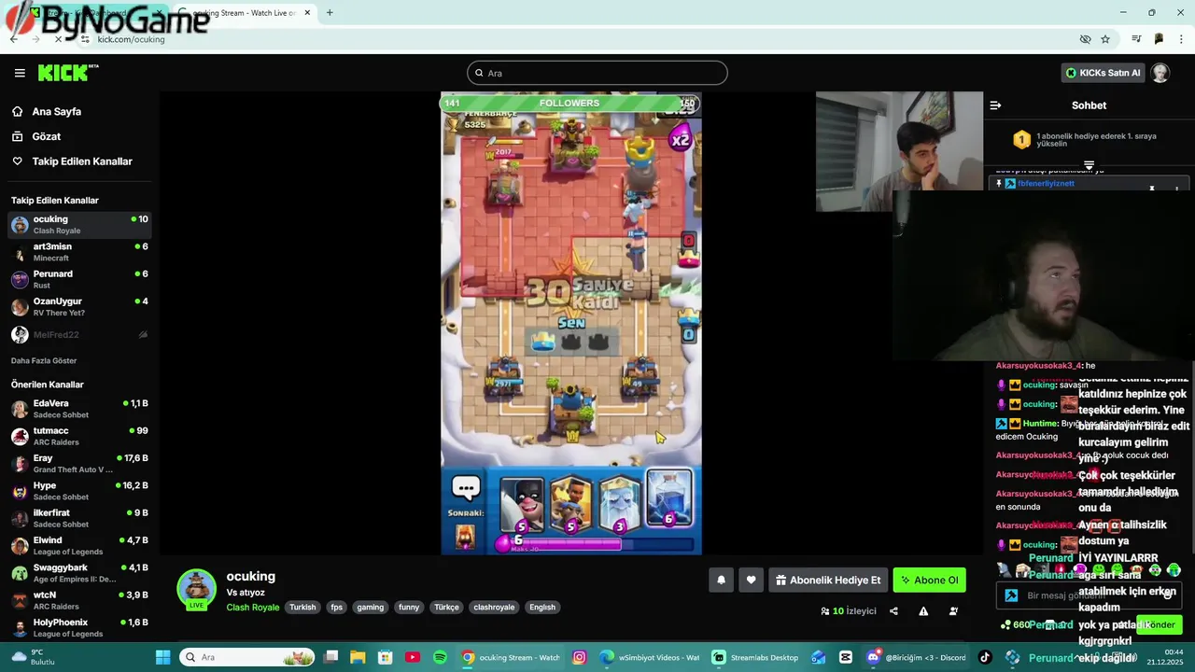Switch to Streamlabs Desktop in the taskbar

click(x=754, y=657)
